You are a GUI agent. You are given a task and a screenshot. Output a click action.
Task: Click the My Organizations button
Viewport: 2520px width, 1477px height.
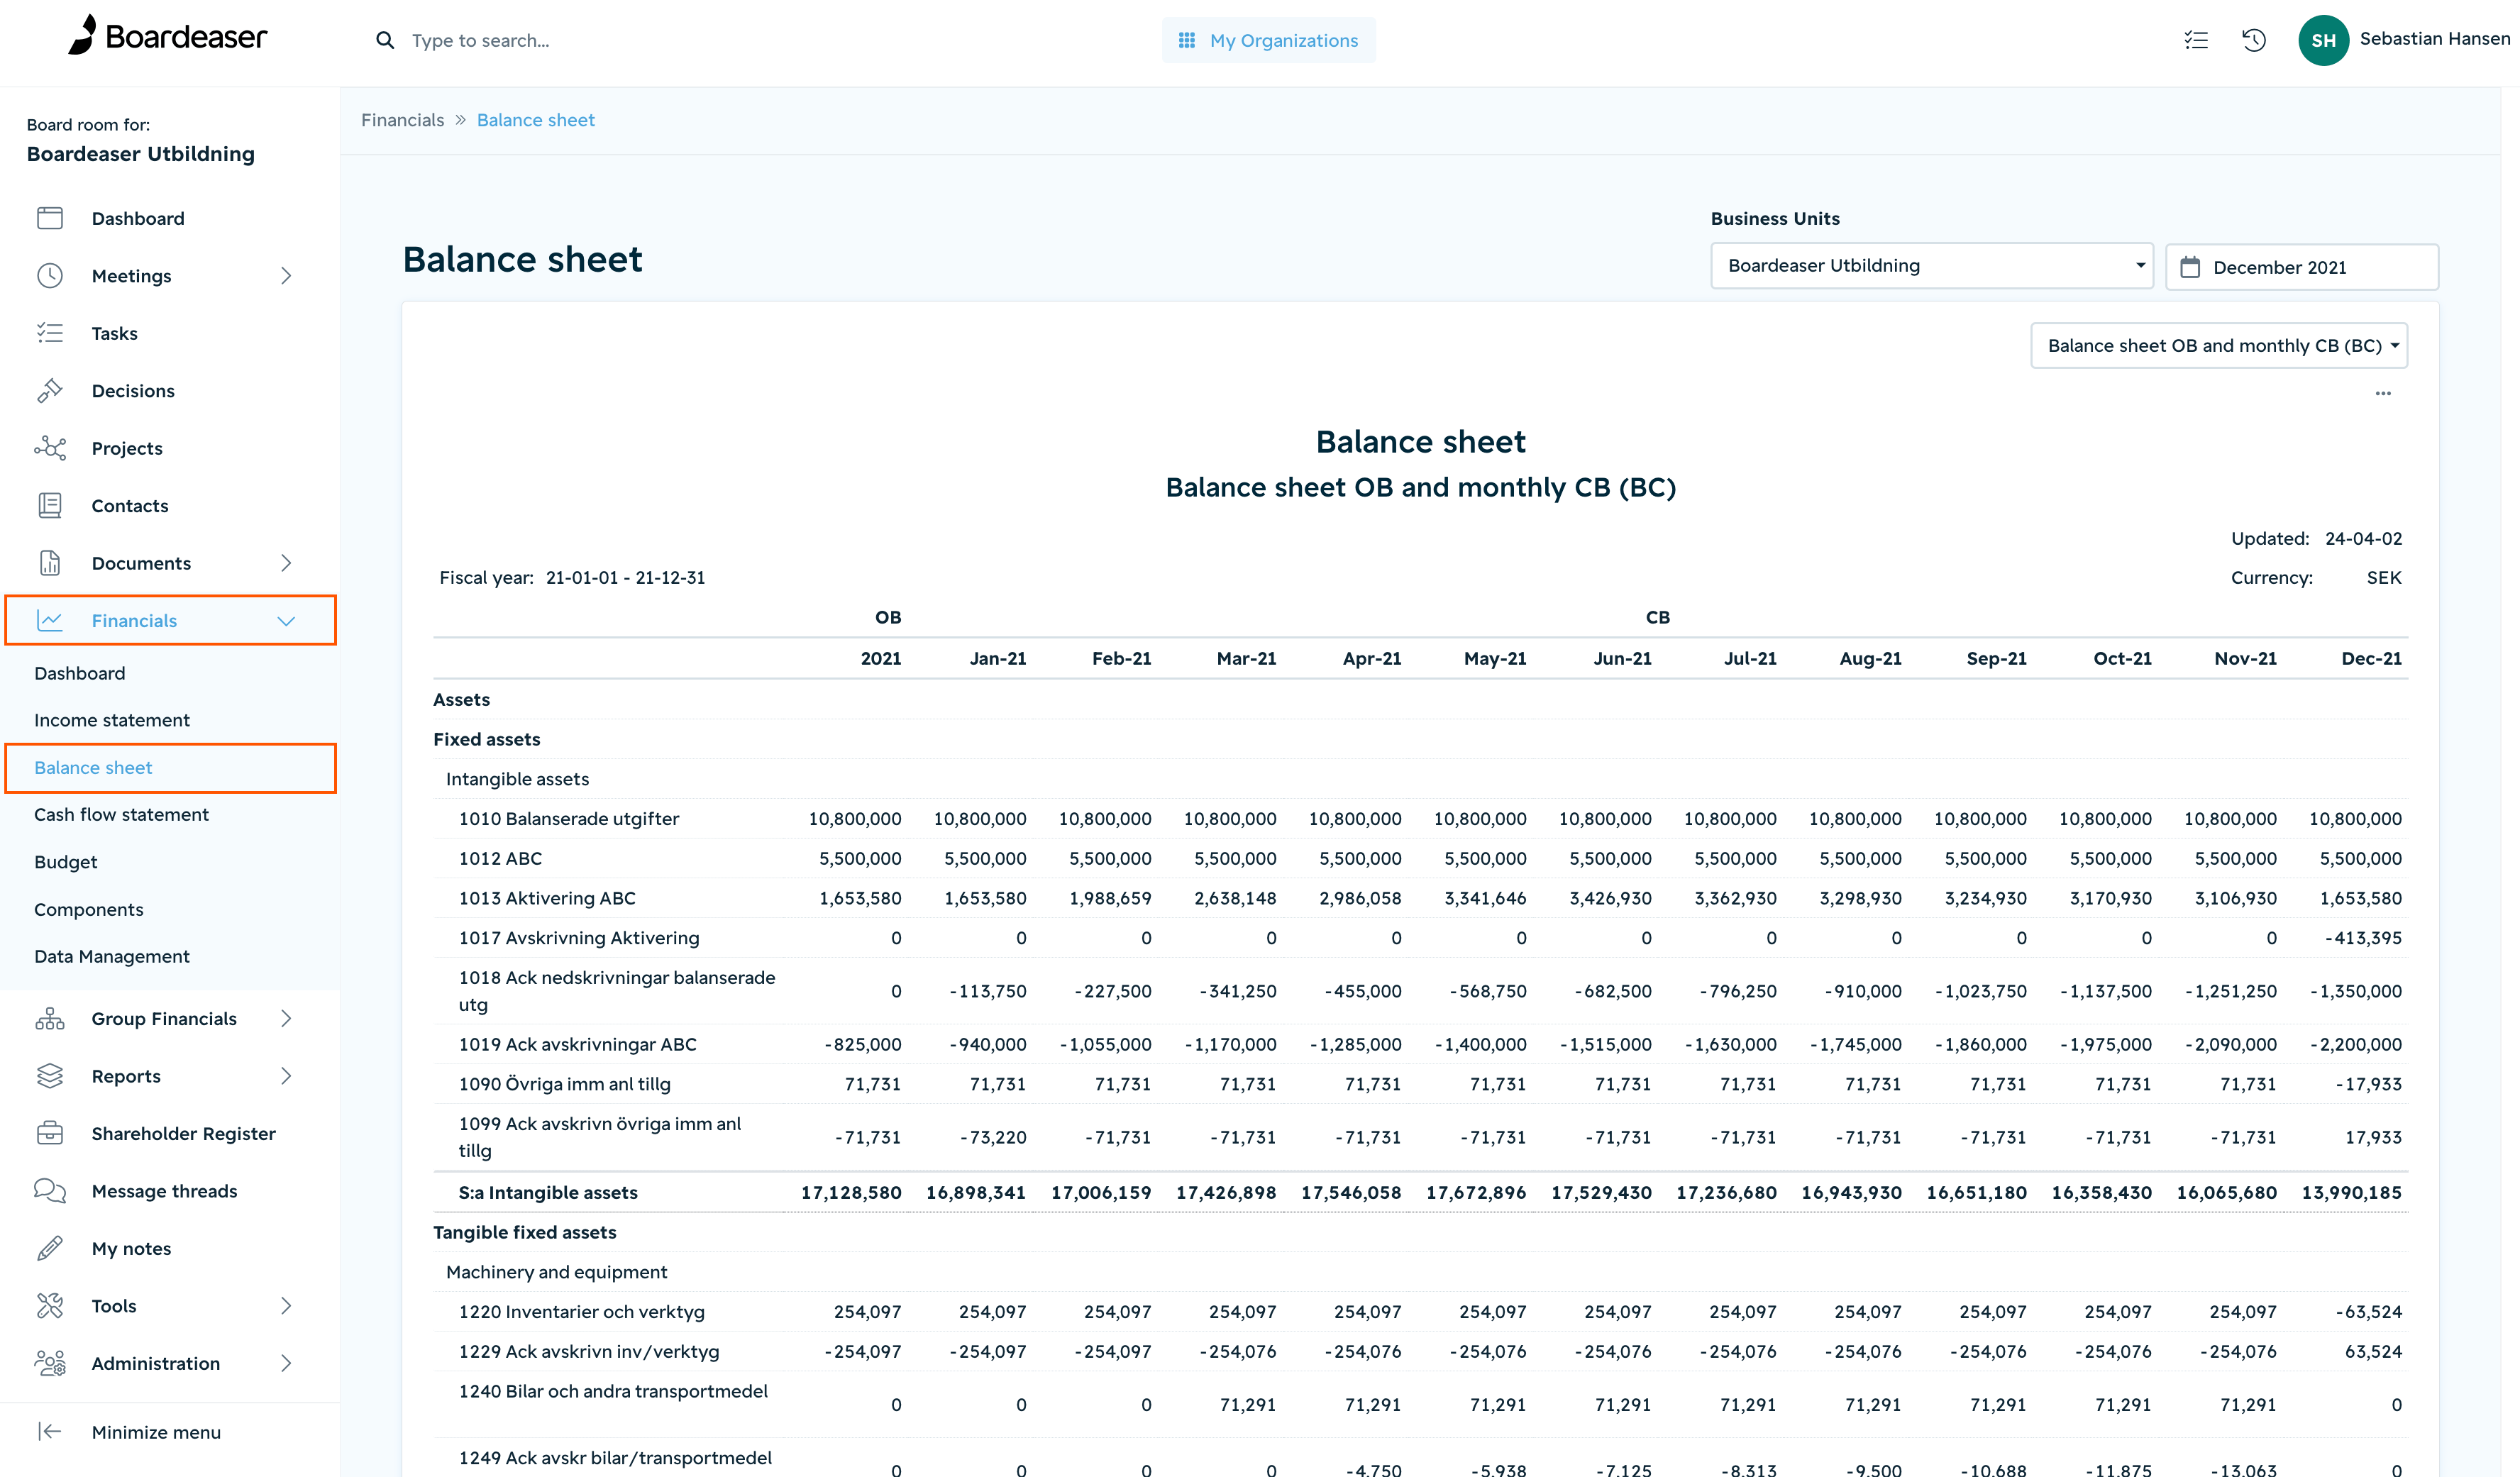click(1268, 40)
